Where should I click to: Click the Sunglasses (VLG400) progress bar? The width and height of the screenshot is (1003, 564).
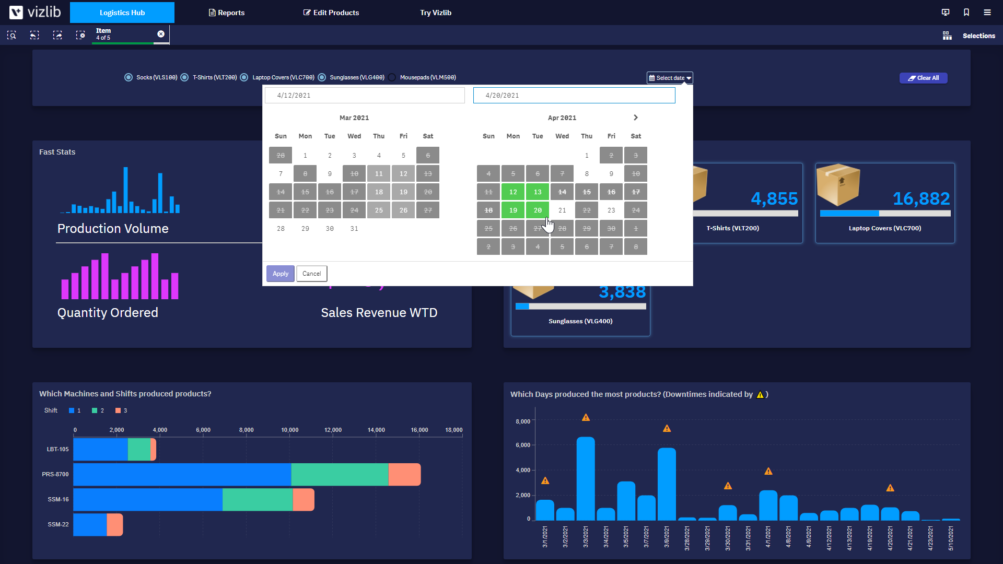tap(580, 306)
